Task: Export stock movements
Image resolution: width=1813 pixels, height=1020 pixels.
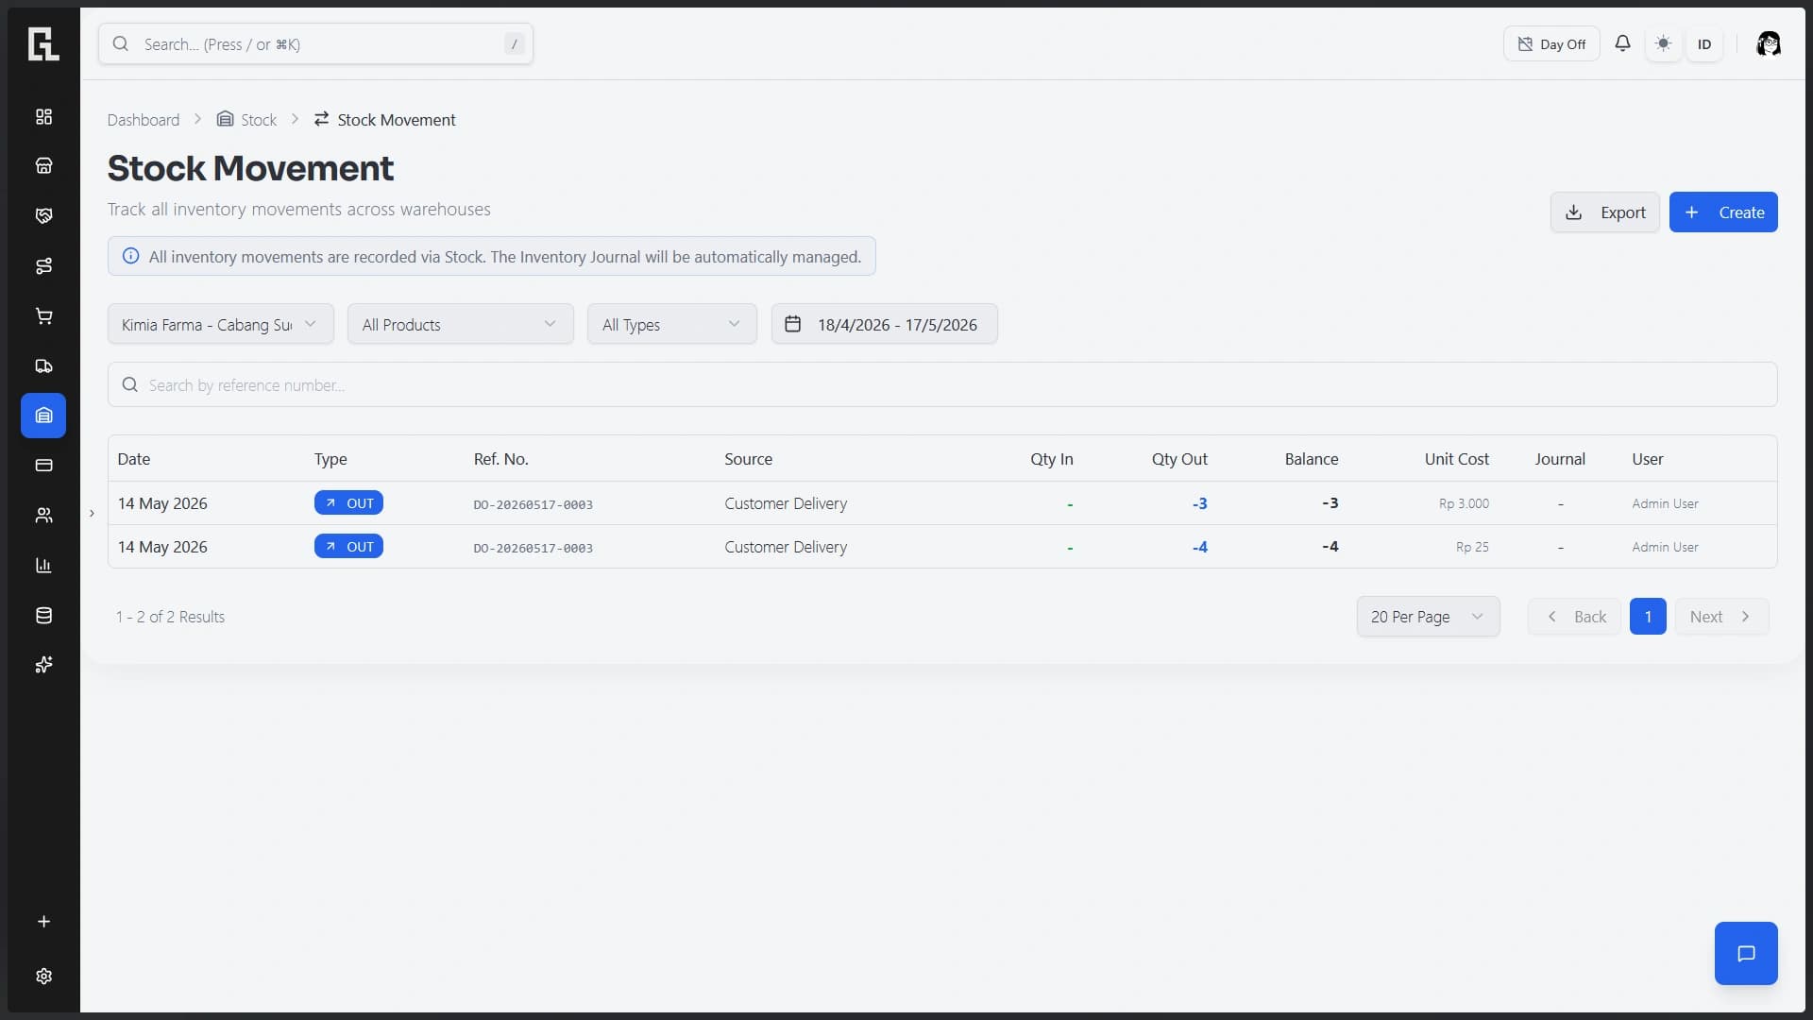Action: click(1604, 212)
